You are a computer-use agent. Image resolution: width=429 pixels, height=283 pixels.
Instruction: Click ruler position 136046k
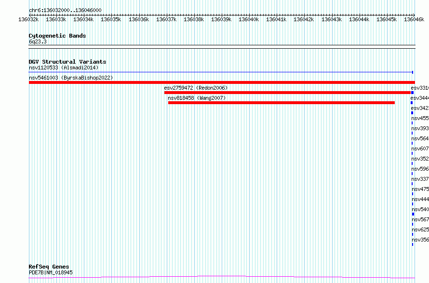coord(414,19)
